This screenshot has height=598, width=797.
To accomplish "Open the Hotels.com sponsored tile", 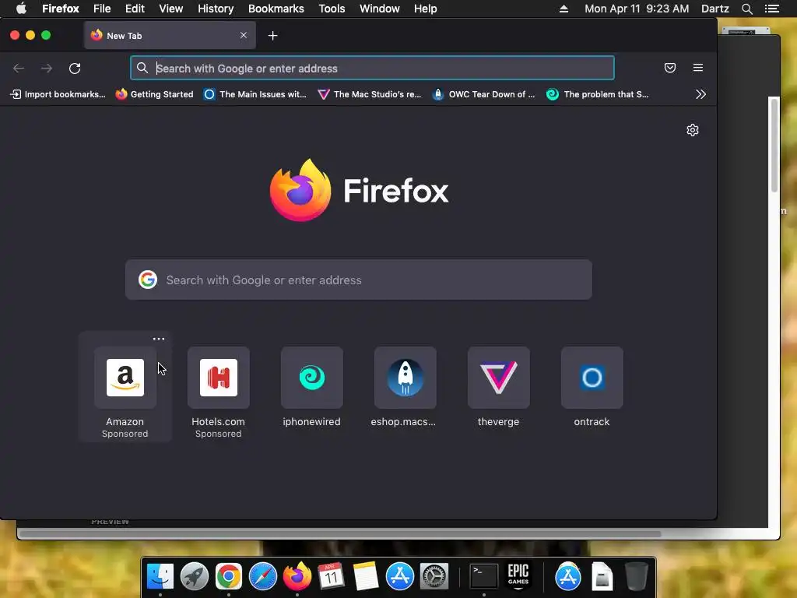I will pos(219,378).
